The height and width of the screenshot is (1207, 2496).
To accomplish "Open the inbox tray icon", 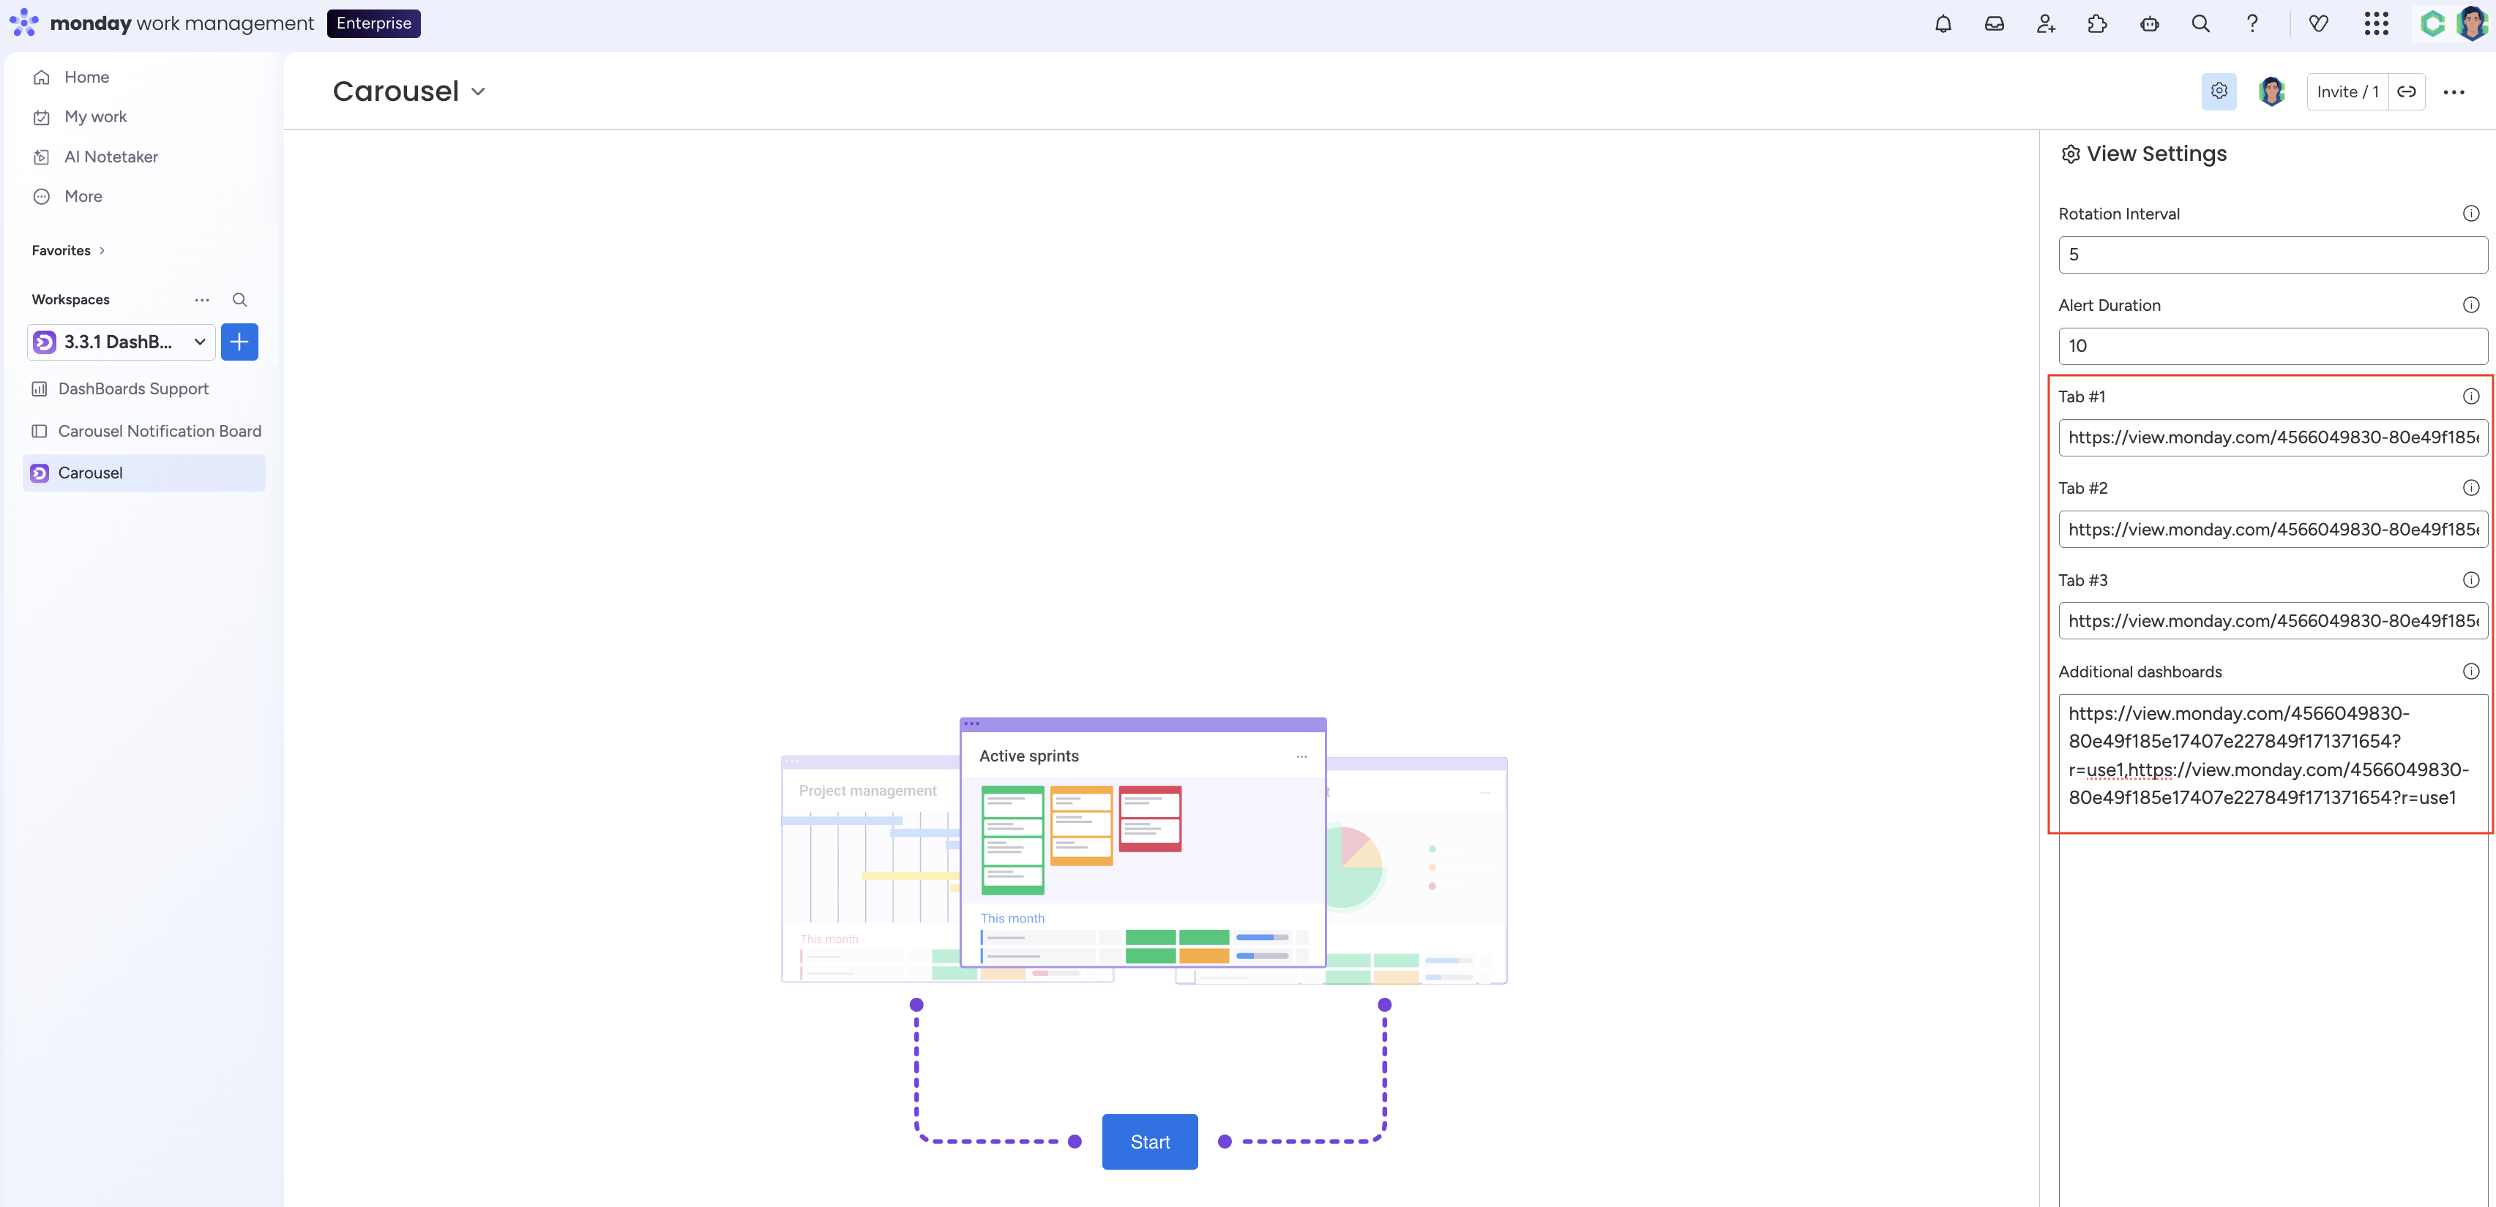I will click(x=1994, y=23).
